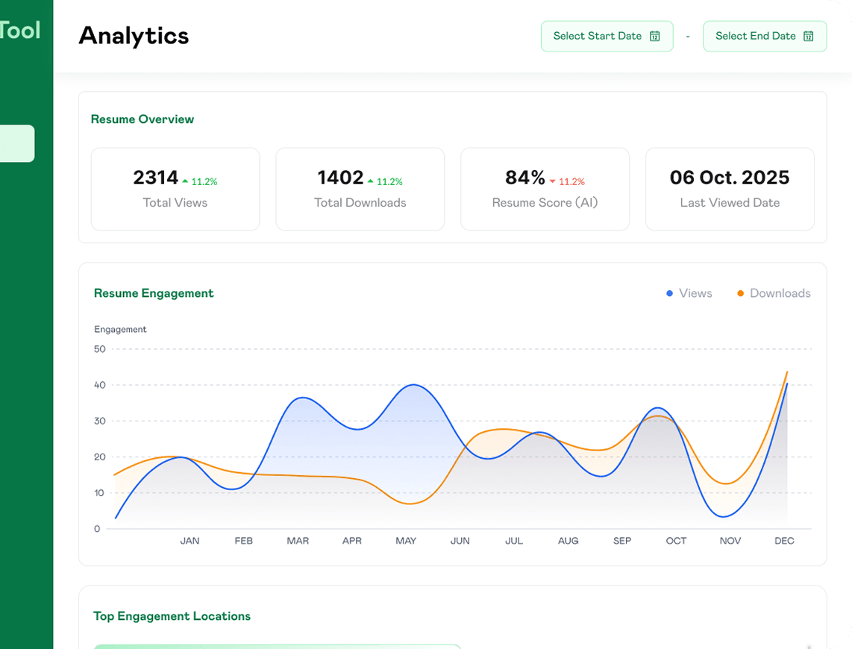Click the 84% score value
This screenshot has height=649, width=852.
[x=525, y=178]
